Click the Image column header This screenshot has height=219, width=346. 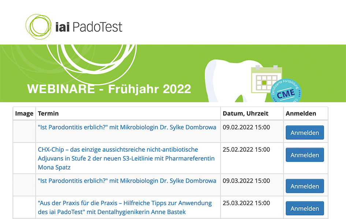(24, 114)
